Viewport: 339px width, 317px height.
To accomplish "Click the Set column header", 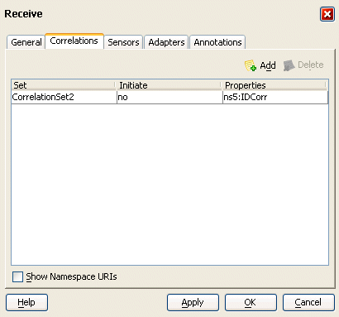I will tap(63, 85).
